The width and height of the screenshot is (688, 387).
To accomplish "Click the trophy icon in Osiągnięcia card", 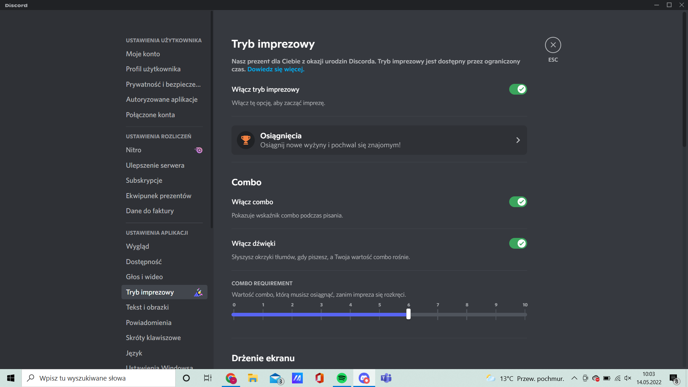I will (x=246, y=140).
